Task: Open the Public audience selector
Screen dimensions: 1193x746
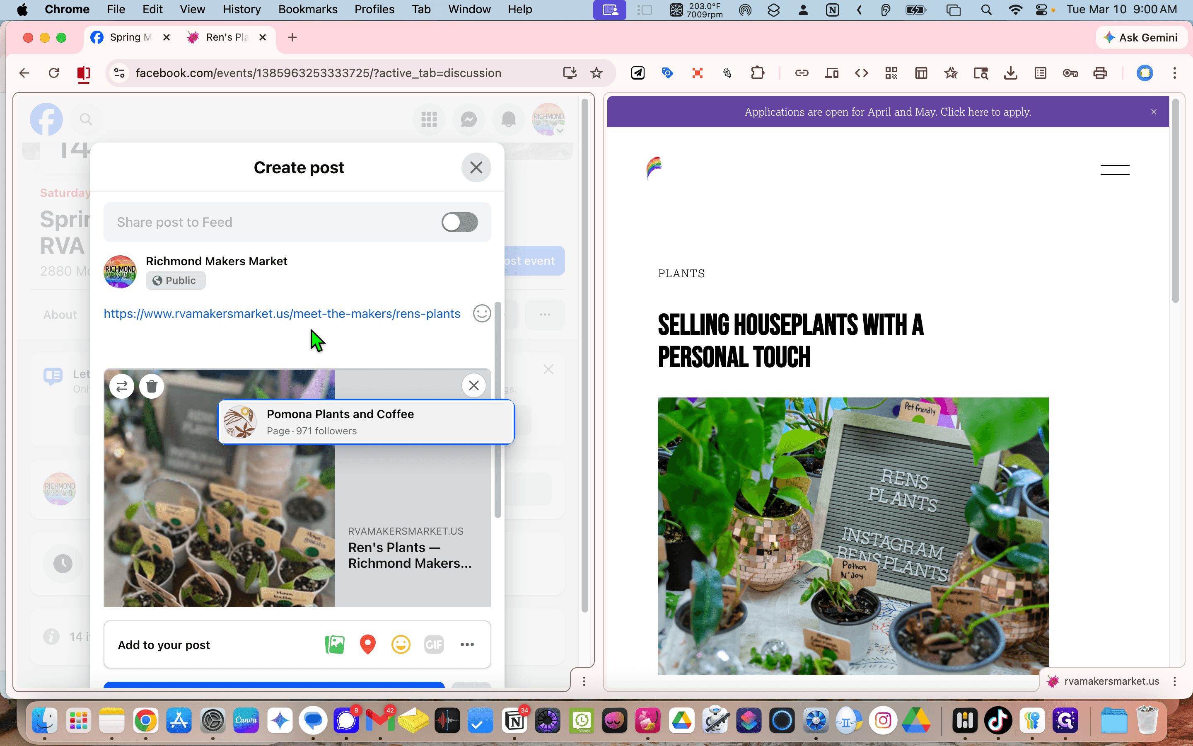Action: (176, 280)
